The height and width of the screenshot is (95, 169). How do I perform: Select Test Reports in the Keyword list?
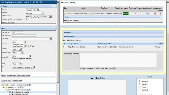(x=17, y=46)
